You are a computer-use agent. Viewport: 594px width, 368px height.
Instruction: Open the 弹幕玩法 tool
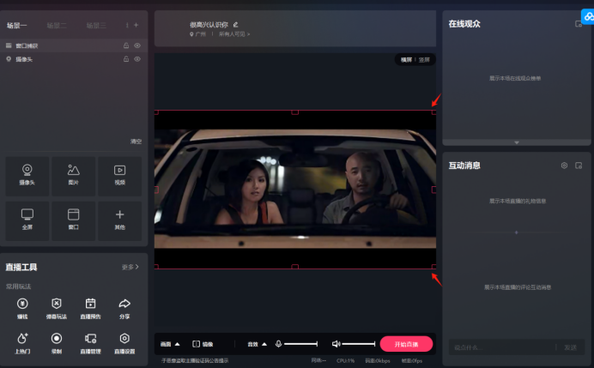57,308
